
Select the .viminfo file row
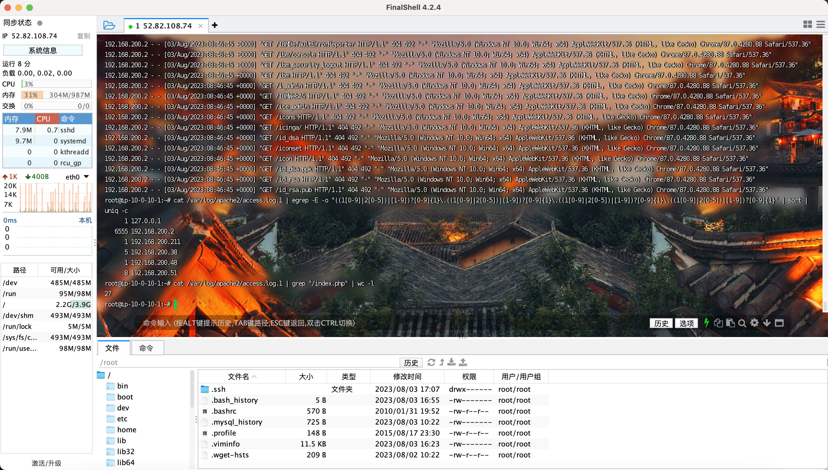[x=373, y=444]
